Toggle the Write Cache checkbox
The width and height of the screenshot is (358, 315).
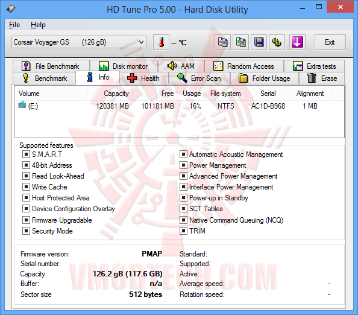click(x=26, y=186)
